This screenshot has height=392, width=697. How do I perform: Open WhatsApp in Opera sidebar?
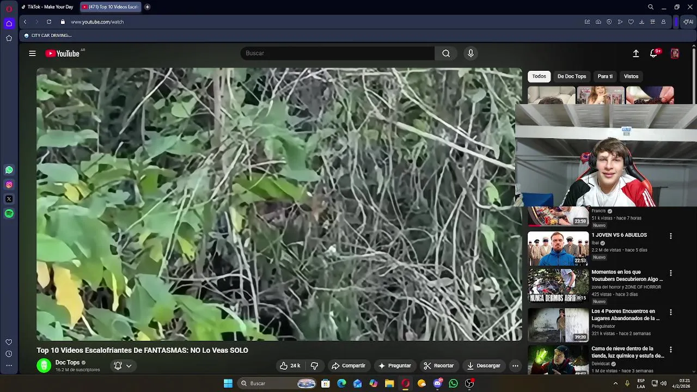[9, 170]
